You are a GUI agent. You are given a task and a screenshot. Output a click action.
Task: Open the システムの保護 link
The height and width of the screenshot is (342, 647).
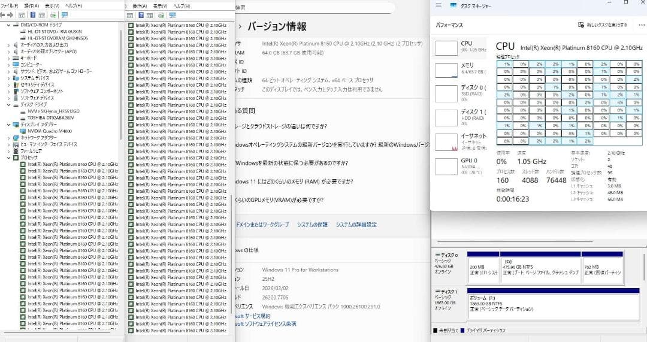(312, 225)
